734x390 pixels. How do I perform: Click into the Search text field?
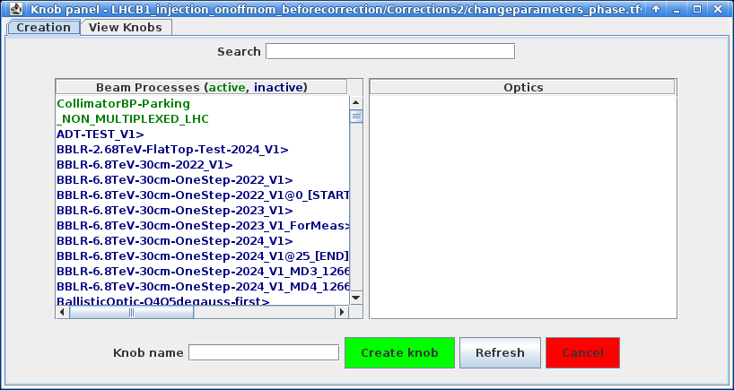click(x=390, y=51)
